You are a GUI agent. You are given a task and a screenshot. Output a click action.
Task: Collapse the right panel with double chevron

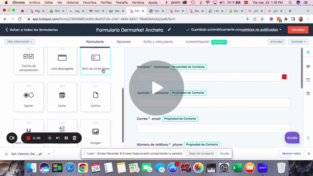point(308,52)
